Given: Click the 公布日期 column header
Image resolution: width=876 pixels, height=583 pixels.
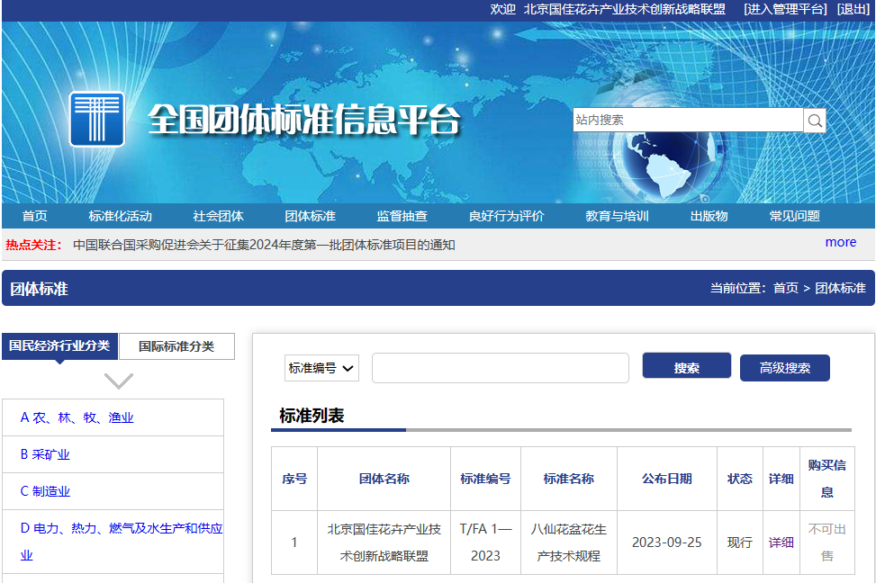Looking at the screenshot, I should pos(667,479).
